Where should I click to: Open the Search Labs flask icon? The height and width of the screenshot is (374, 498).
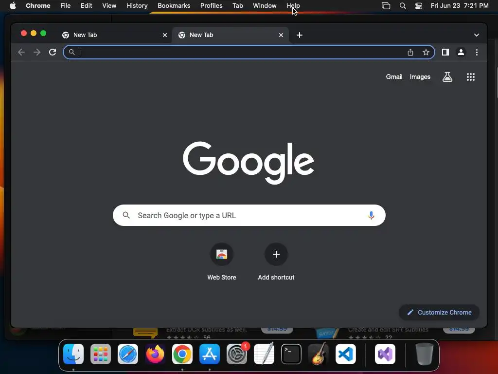pos(447,76)
